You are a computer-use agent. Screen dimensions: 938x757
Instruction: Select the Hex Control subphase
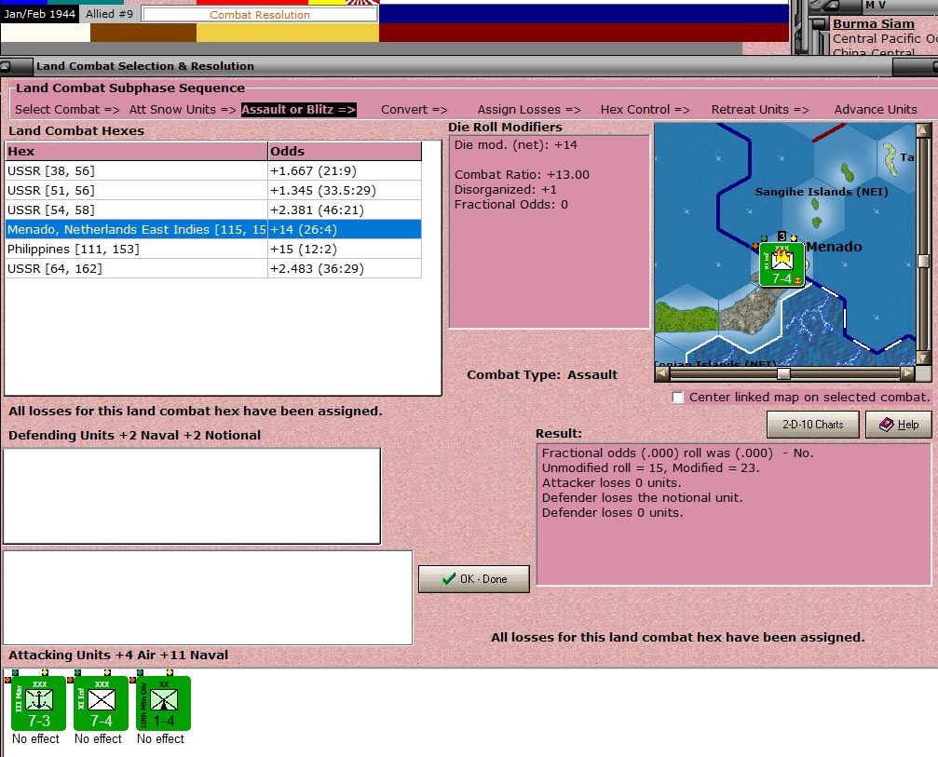pos(645,110)
